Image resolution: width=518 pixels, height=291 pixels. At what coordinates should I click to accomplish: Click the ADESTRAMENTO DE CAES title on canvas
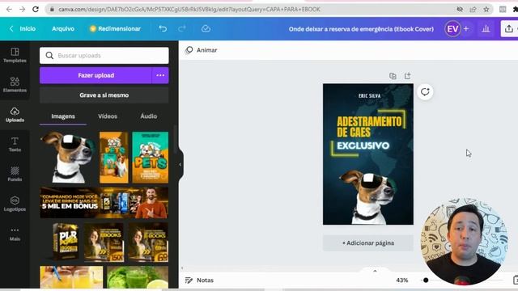coord(369,127)
